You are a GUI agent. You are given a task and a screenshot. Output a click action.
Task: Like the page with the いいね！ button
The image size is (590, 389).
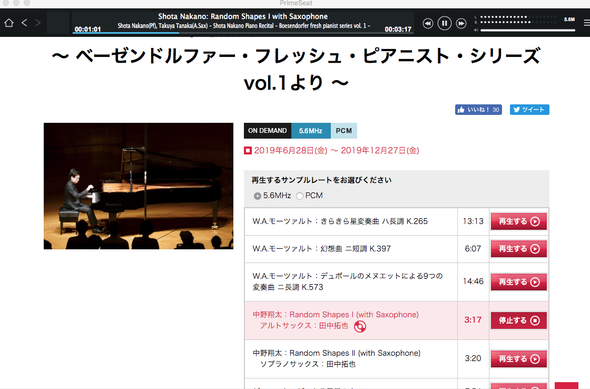[478, 110]
